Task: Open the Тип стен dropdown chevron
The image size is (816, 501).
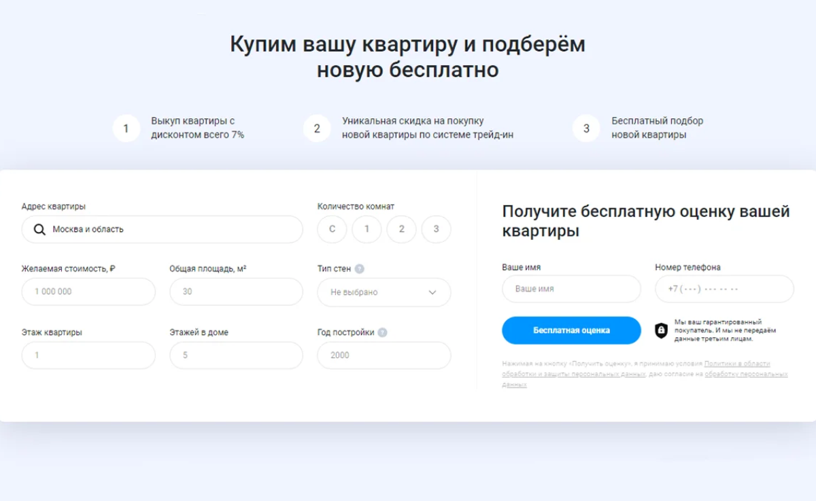Action: click(432, 292)
